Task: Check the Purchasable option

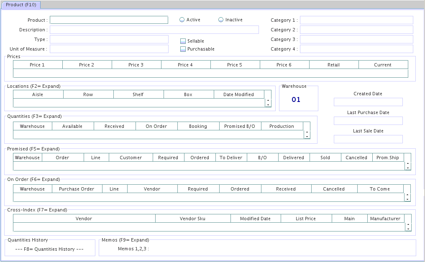Action: [183, 49]
